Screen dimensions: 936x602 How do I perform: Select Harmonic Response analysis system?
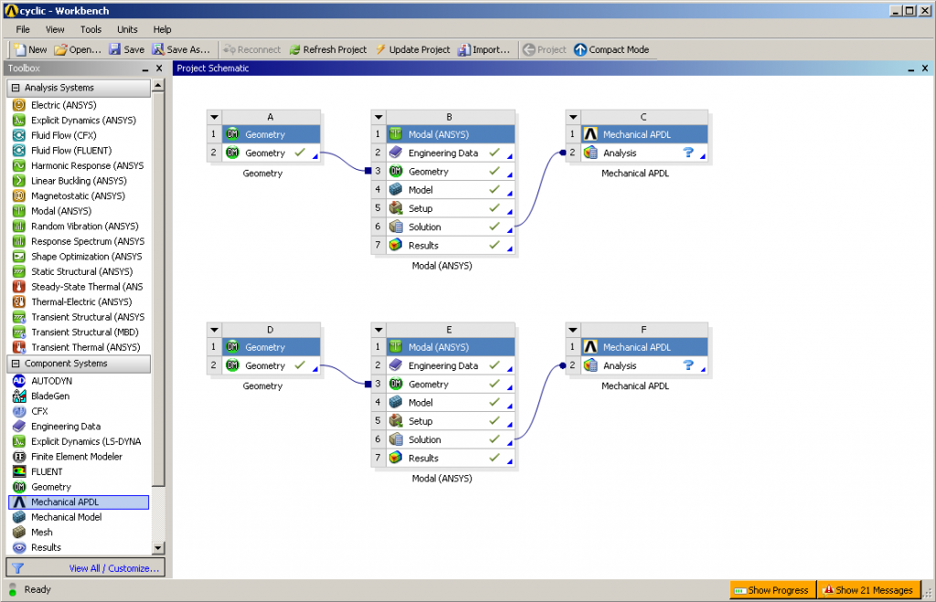tap(87, 165)
